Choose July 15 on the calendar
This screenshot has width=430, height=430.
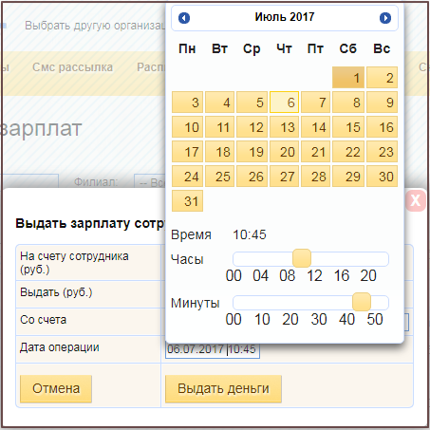point(348,127)
